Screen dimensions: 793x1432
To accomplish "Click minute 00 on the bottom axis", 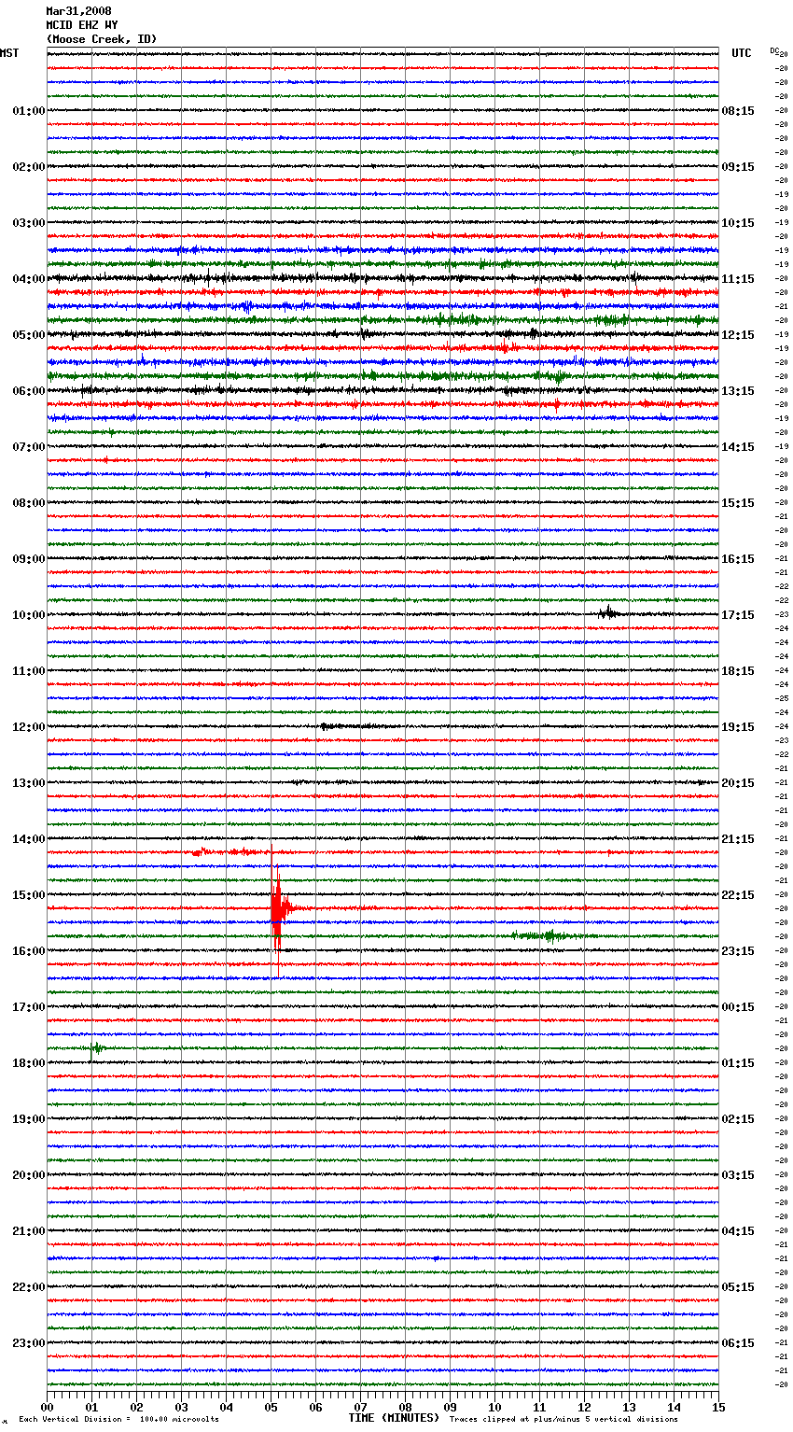I will pos(47,1407).
